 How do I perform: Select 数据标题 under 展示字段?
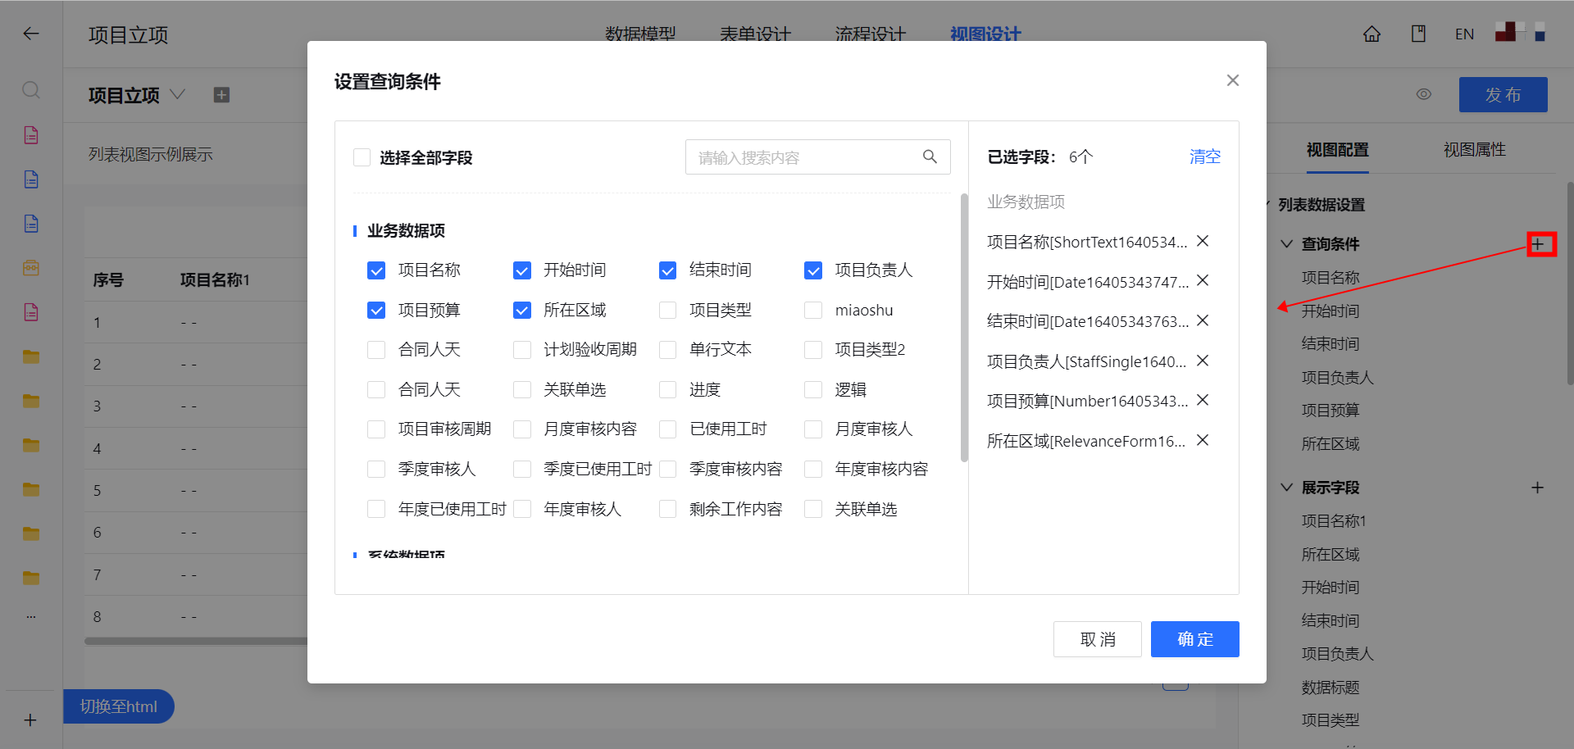pos(1331,688)
